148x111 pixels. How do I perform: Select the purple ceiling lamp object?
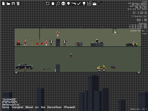(x=81, y=28)
